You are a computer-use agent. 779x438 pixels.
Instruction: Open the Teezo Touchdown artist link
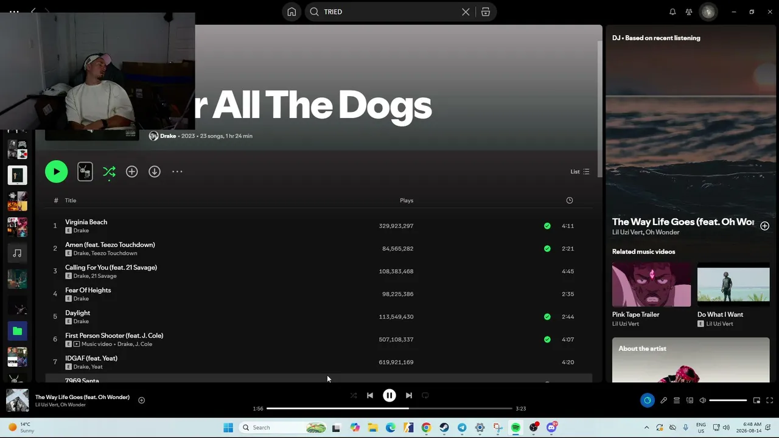tap(114, 253)
